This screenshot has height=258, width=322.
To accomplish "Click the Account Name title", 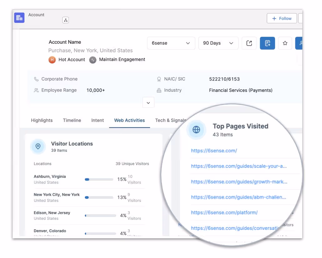I will pos(65,42).
